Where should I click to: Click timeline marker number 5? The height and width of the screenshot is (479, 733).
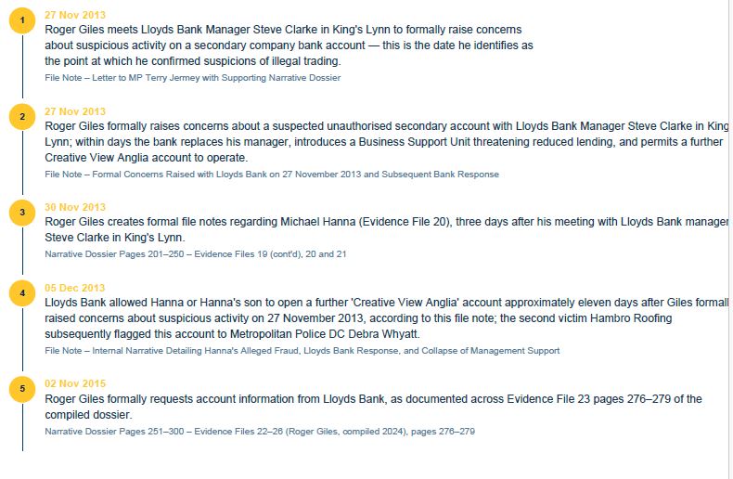[x=22, y=389]
